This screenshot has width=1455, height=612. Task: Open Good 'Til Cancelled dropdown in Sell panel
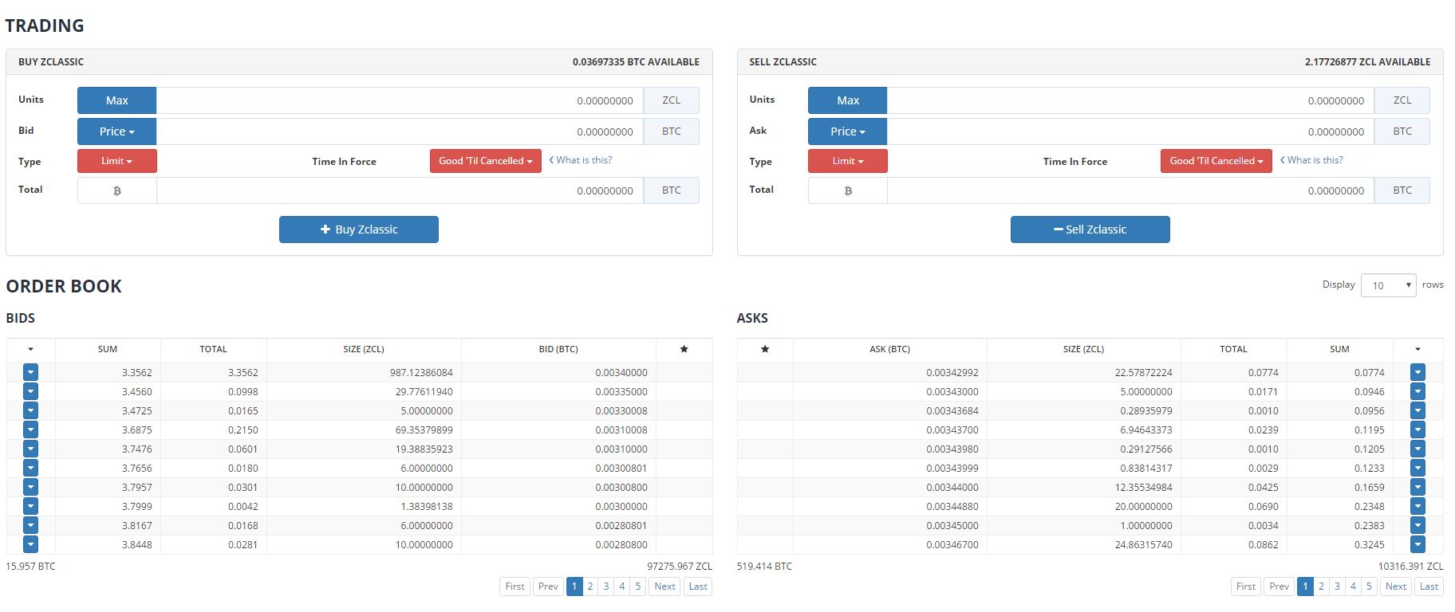coord(1216,161)
